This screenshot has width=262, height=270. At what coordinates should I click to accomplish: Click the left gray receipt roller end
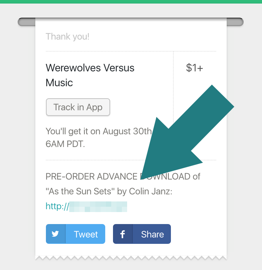(27, 22)
